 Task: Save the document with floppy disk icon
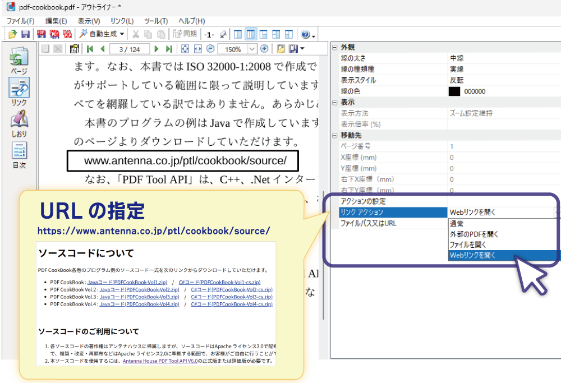tap(25, 34)
